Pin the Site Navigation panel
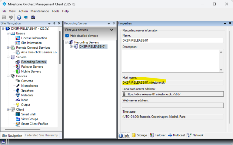 point(54,24)
